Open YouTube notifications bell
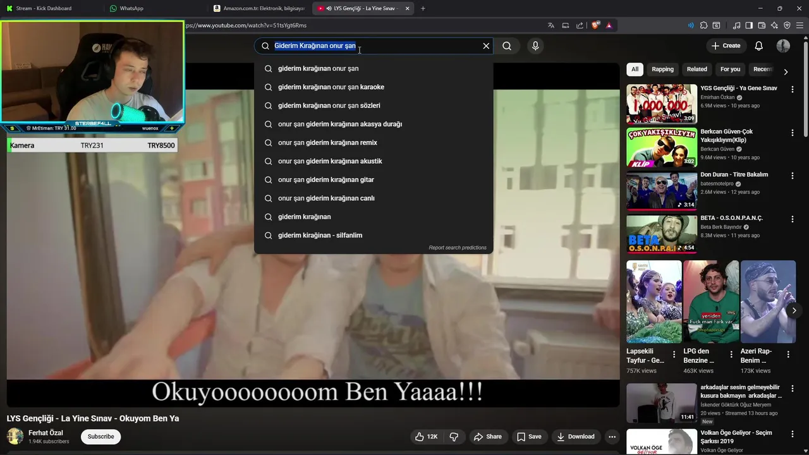809x455 pixels. (759, 45)
